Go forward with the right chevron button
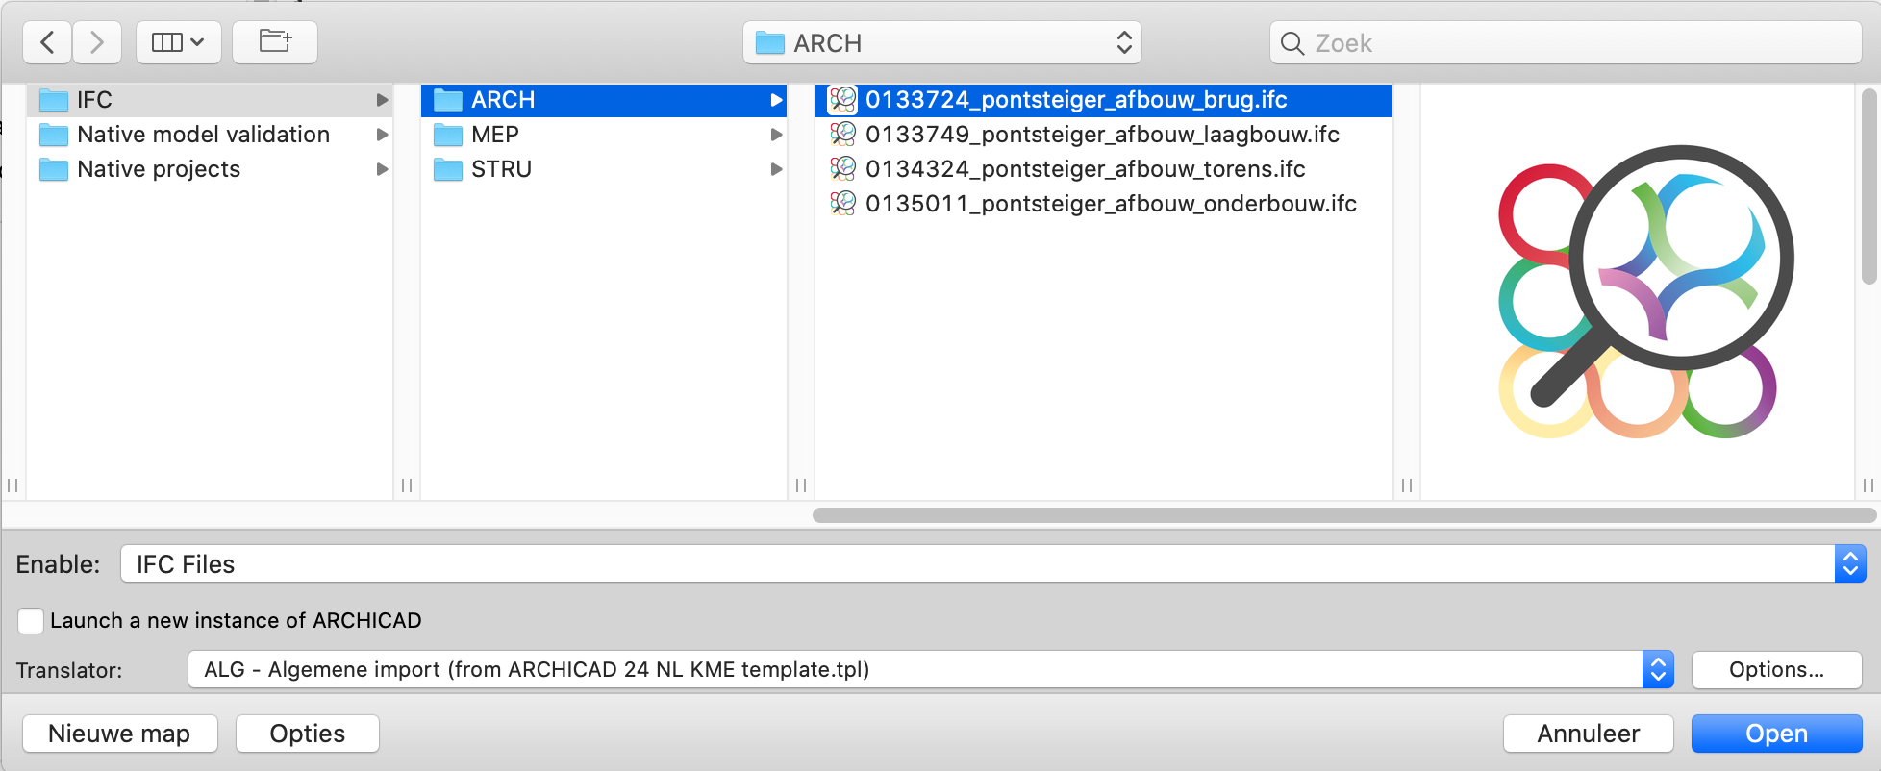 coord(97,42)
